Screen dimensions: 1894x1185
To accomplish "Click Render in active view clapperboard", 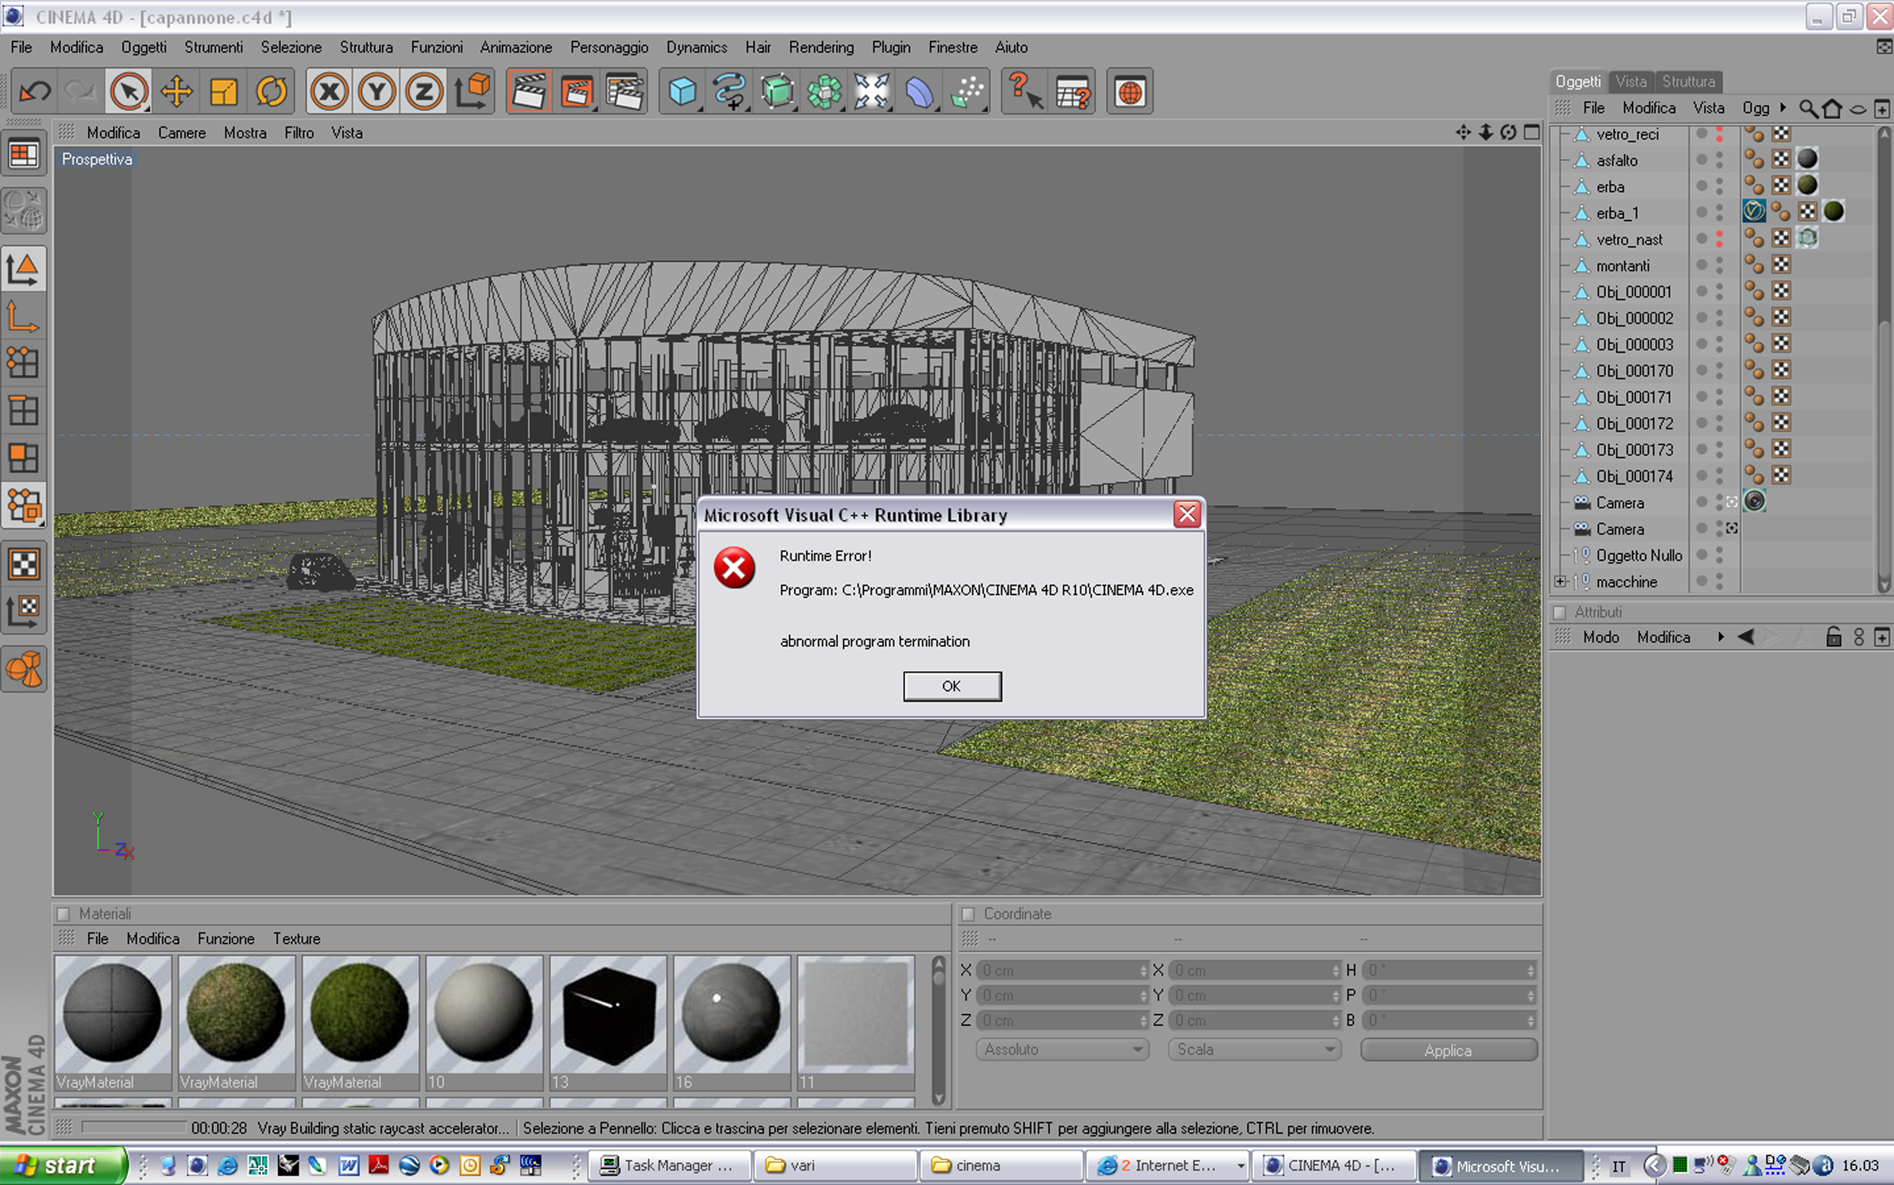I will click(528, 92).
